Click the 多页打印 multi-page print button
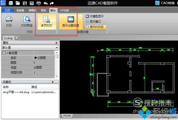The image size is (178, 120). (47, 22)
